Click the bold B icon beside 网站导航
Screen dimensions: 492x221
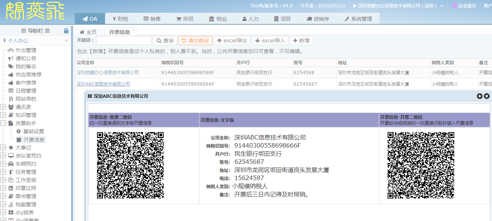click(x=11, y=99)
